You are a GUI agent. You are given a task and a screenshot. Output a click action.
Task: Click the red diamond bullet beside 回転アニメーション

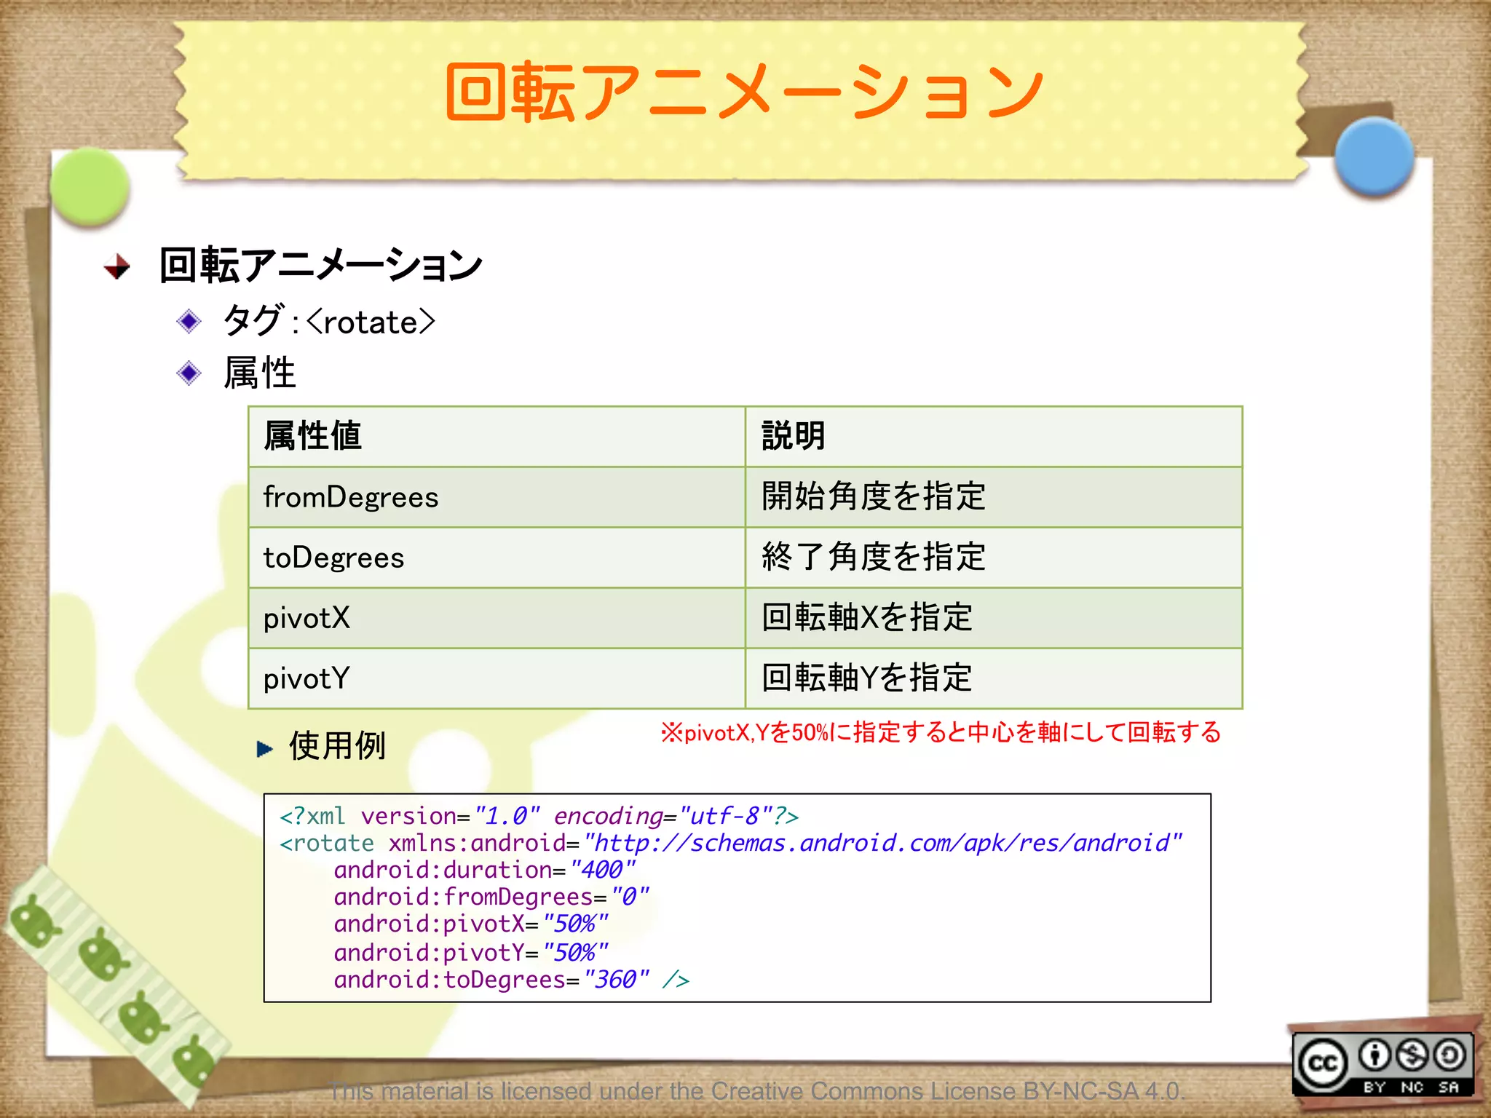tap(116, 266)
